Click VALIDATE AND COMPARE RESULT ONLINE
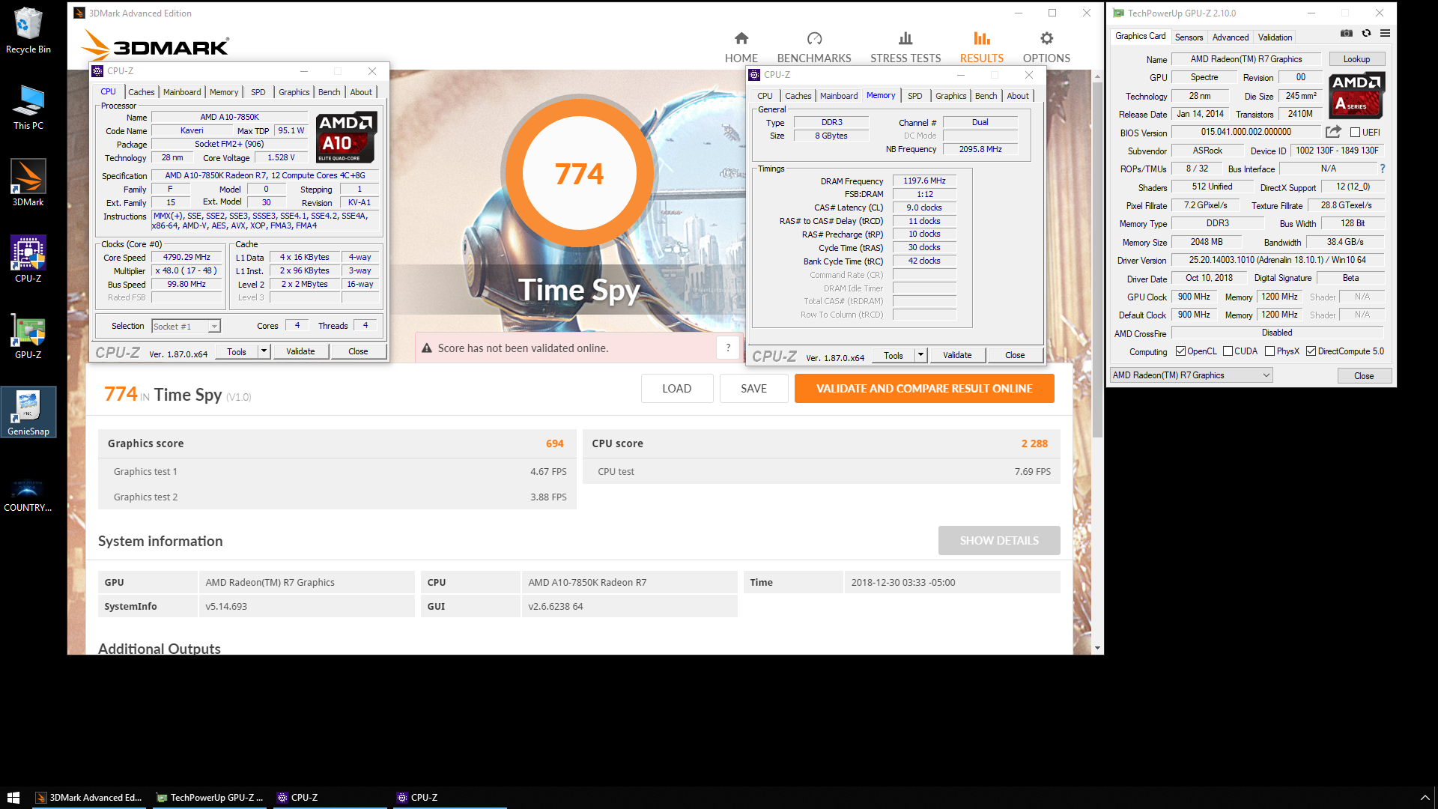 tap(924, 389)
